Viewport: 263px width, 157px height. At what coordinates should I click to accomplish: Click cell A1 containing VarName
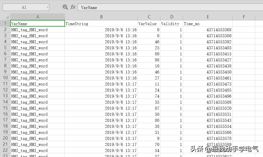point(38,24)
